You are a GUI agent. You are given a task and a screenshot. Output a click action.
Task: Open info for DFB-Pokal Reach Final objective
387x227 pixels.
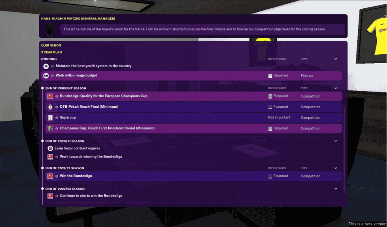(x=57, y=107)
